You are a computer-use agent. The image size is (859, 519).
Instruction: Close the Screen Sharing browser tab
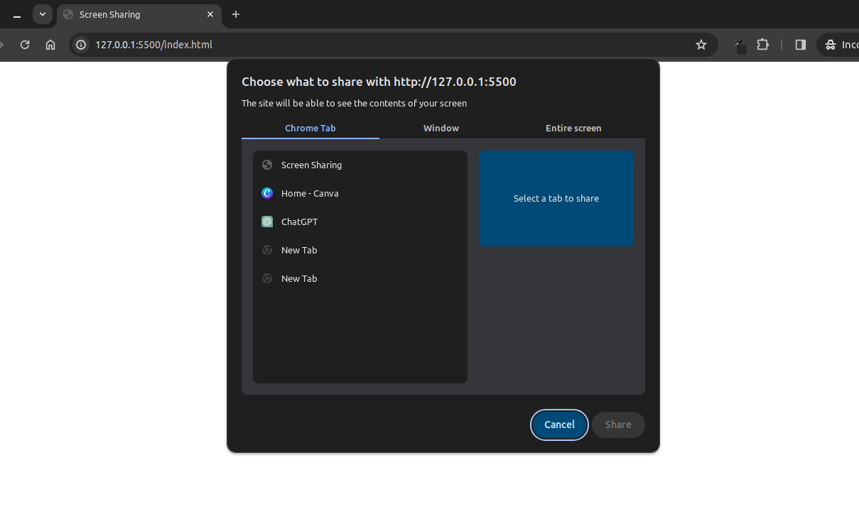210,14
